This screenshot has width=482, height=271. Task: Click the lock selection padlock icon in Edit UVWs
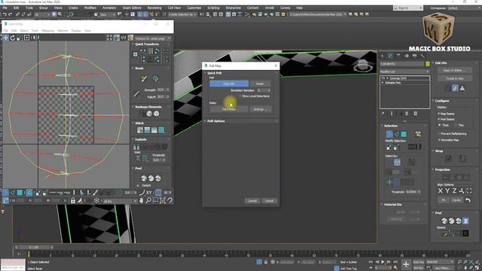[73, 201]
